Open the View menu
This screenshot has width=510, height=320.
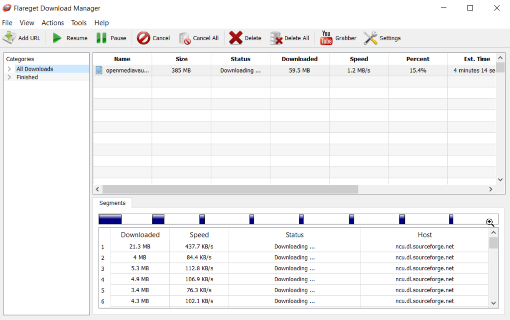point(27,23)
